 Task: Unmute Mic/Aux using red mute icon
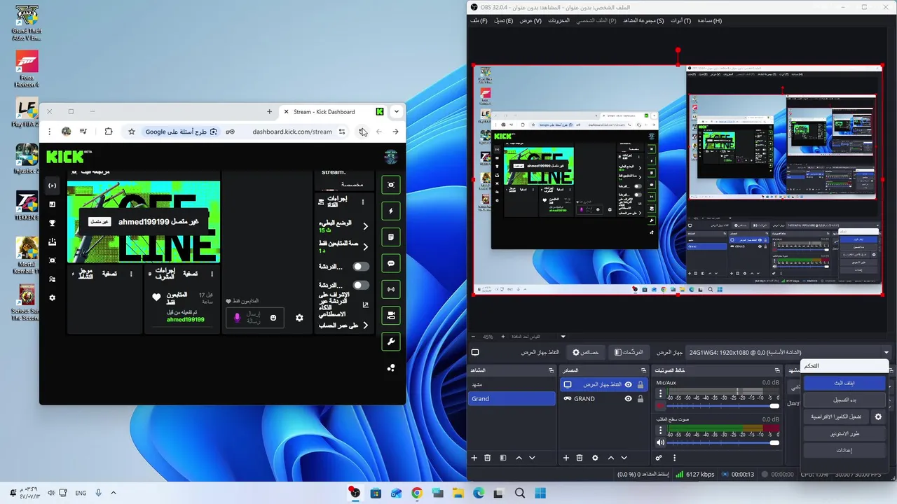click(660, 406)
